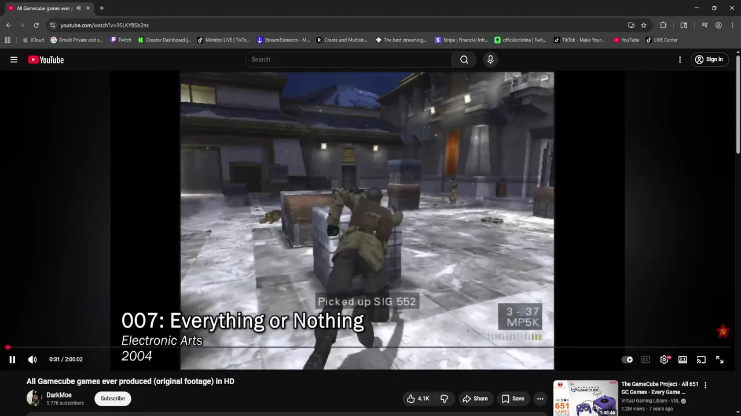Pause the video playback

pos(12,359)
